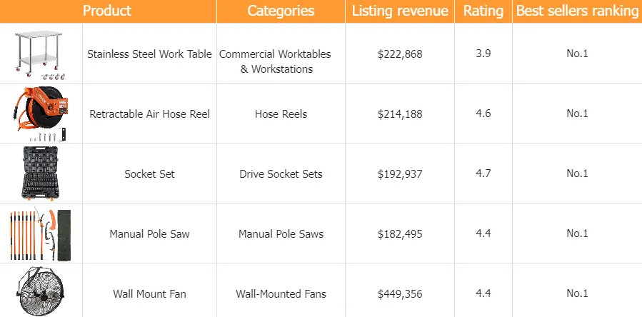Select the Rating column header
This screenshot has width=642, height=317.
point(483,11)
